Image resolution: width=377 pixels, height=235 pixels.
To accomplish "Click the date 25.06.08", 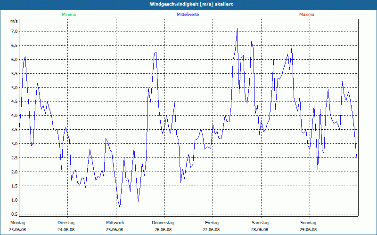I will click(x=115, y=230).
